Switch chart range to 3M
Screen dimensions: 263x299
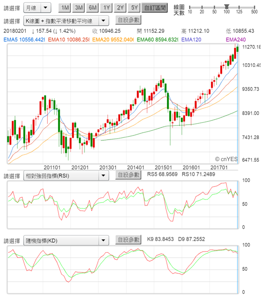(x=78, y=7)
